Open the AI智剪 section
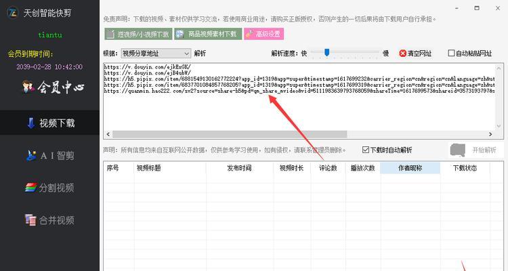Screen dimensions: 508x271 click(x=50, y=156)
